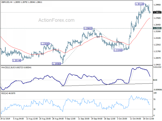The height and width of the screenshot is (121, 162).
Task: Click the 1.24105 price axis value
Action: [x=157, y=38]
